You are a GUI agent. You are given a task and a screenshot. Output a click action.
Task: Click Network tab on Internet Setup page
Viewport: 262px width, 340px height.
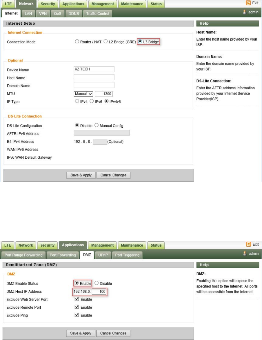(x=26, y=4)
